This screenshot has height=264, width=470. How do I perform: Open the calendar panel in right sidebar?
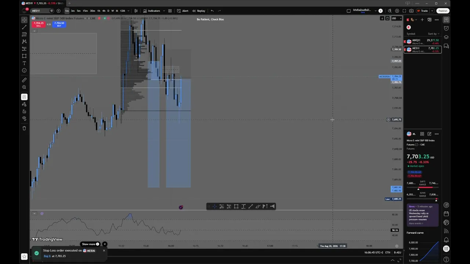point(446,214)
